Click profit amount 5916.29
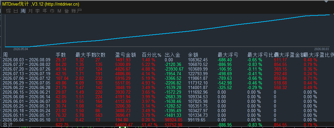 [123, 78]
